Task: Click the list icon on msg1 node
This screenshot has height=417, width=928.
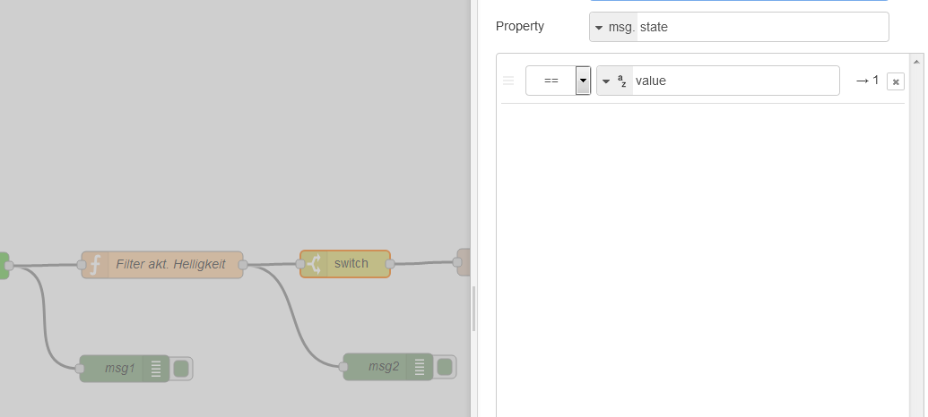Action: tap(156, 369)
